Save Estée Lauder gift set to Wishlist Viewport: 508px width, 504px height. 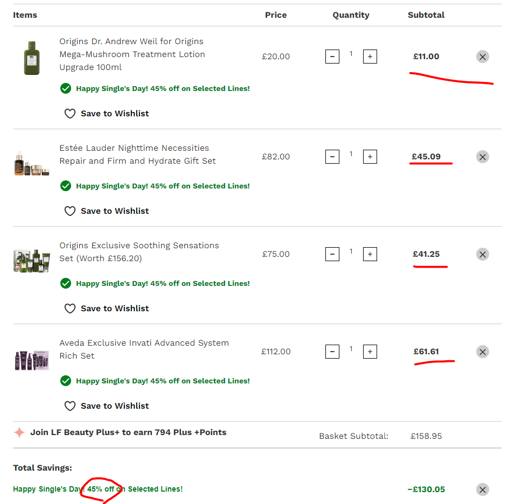pyautogui.click(x=114, y=211)
